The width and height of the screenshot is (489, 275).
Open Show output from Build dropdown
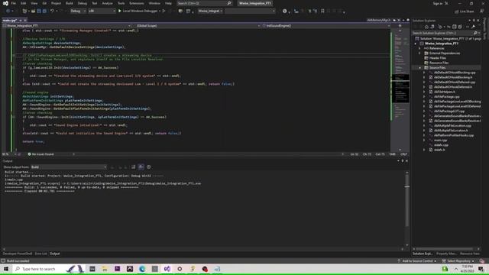coord(69,167)
